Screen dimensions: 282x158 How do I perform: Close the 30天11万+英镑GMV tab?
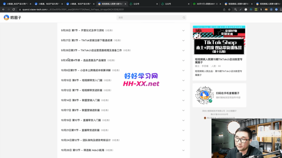tap(220, 4)
